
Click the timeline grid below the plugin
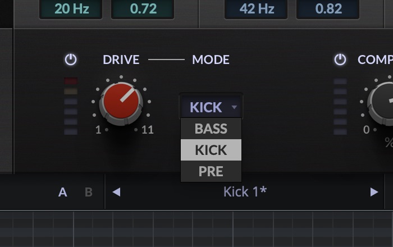coord(196,229)
